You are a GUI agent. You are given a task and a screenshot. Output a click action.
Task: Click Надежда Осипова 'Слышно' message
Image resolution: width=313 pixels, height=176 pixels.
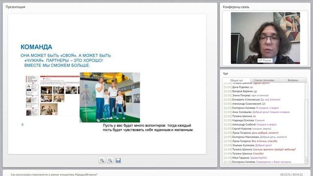[x=244, y=120]
